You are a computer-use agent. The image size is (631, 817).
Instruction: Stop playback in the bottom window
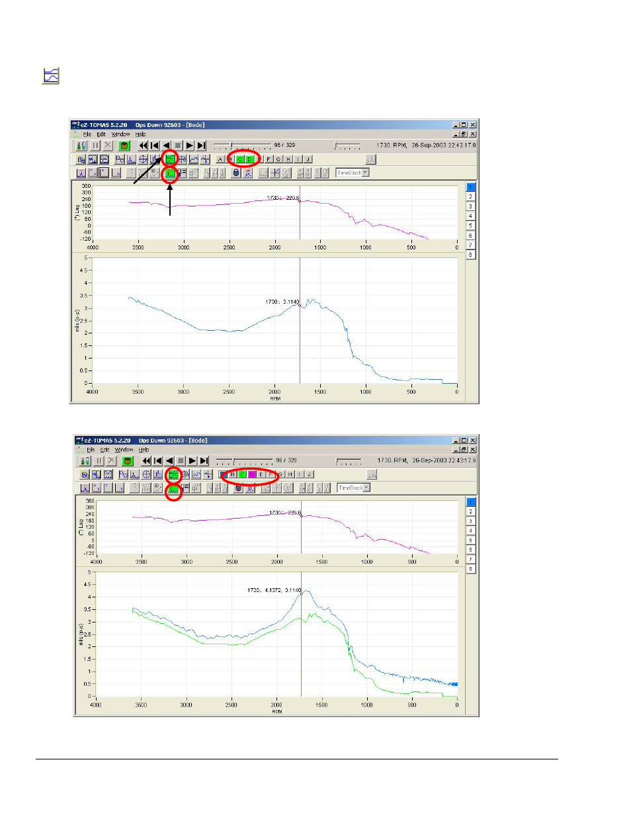(181, 460)
